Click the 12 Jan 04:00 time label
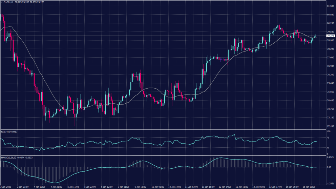 (225, 187)
